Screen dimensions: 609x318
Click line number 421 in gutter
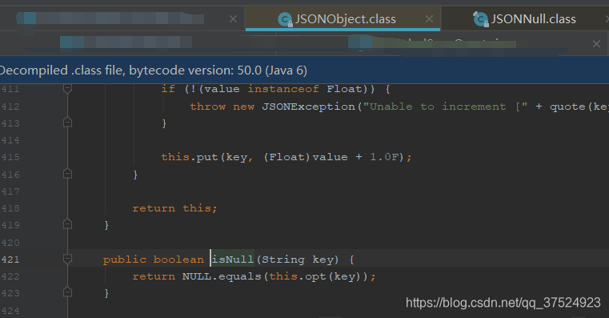point(10,260)
